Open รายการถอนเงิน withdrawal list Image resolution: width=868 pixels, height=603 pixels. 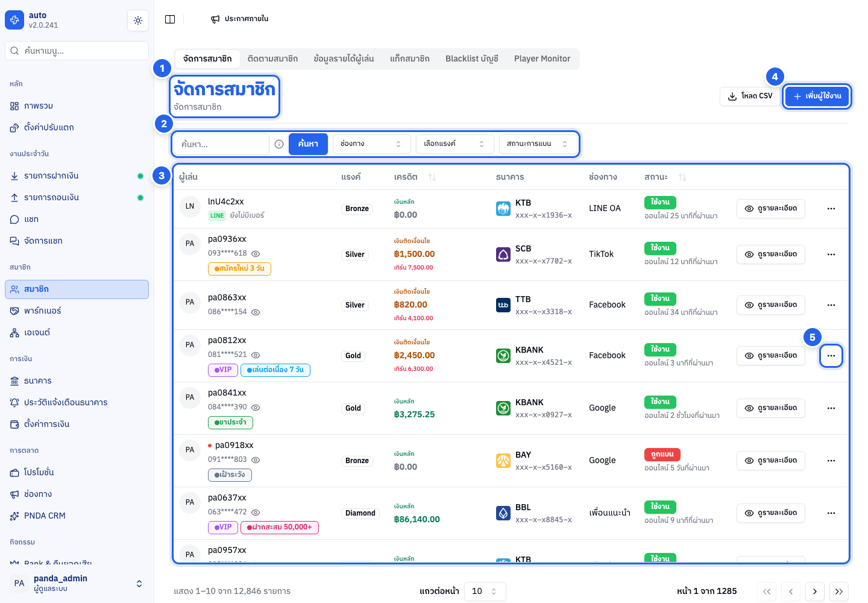(77, 198)
